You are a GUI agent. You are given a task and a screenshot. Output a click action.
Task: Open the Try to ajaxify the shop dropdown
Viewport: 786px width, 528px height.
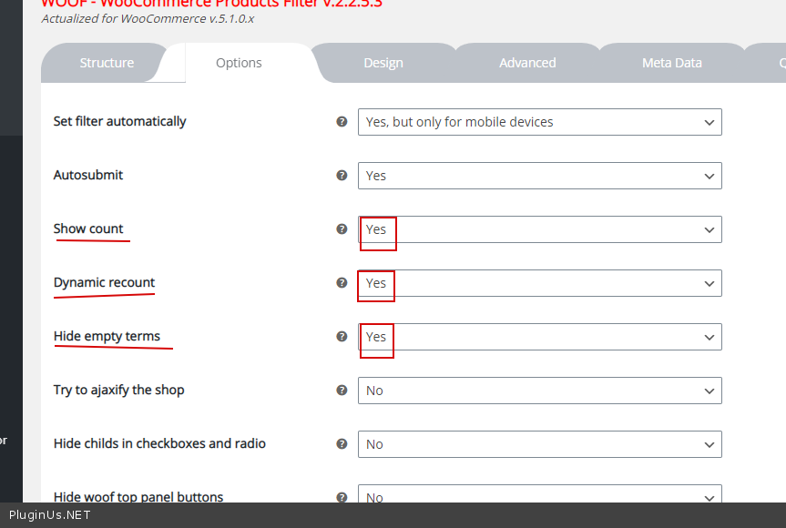(539, 391)
